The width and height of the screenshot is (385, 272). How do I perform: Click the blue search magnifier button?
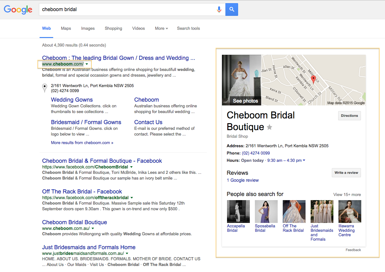[232, 9]
